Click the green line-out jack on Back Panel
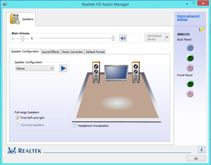Screen dimensions: 211x165 (190, 58)
